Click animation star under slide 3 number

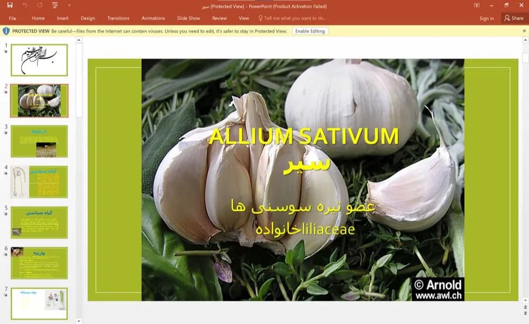click(x=6, y=133)
